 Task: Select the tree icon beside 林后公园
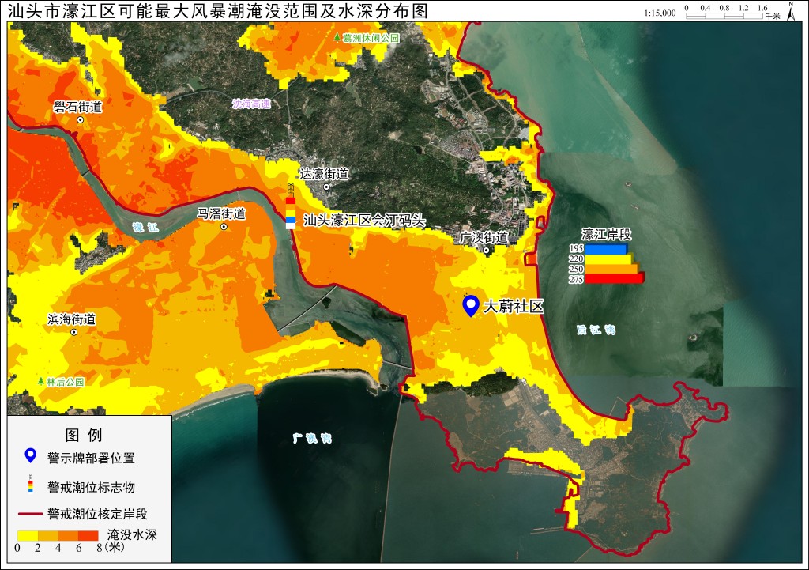coord(41,382)
